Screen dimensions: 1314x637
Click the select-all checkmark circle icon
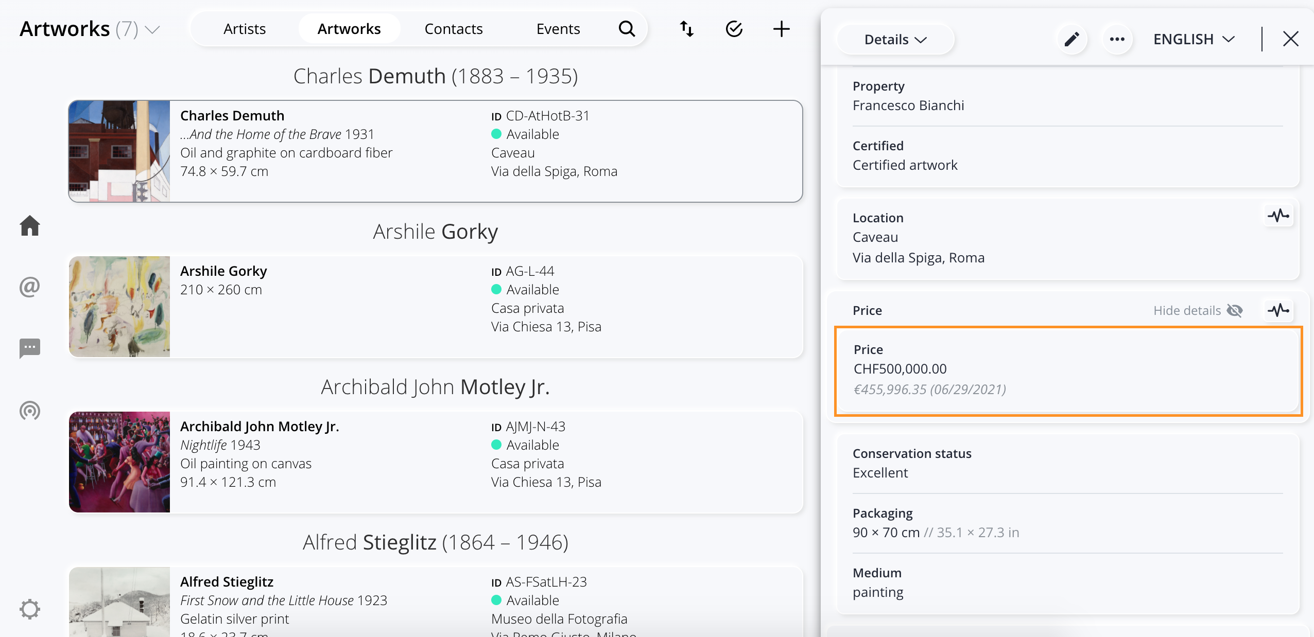(x=734, y=29)
